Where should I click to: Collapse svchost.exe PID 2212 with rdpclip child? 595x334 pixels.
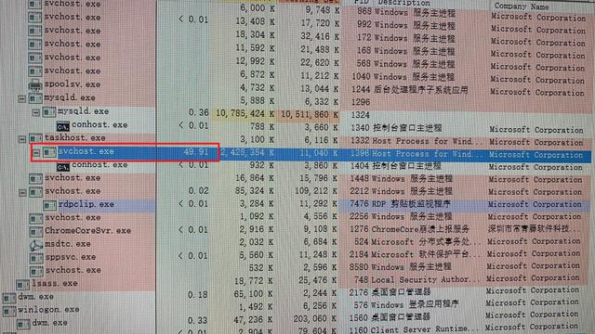click(x=22, y=193)
